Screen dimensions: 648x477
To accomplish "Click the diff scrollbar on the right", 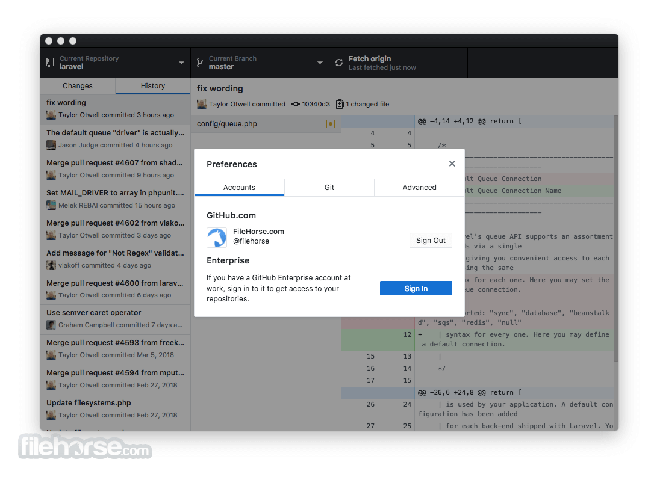I will coord(615,238).
